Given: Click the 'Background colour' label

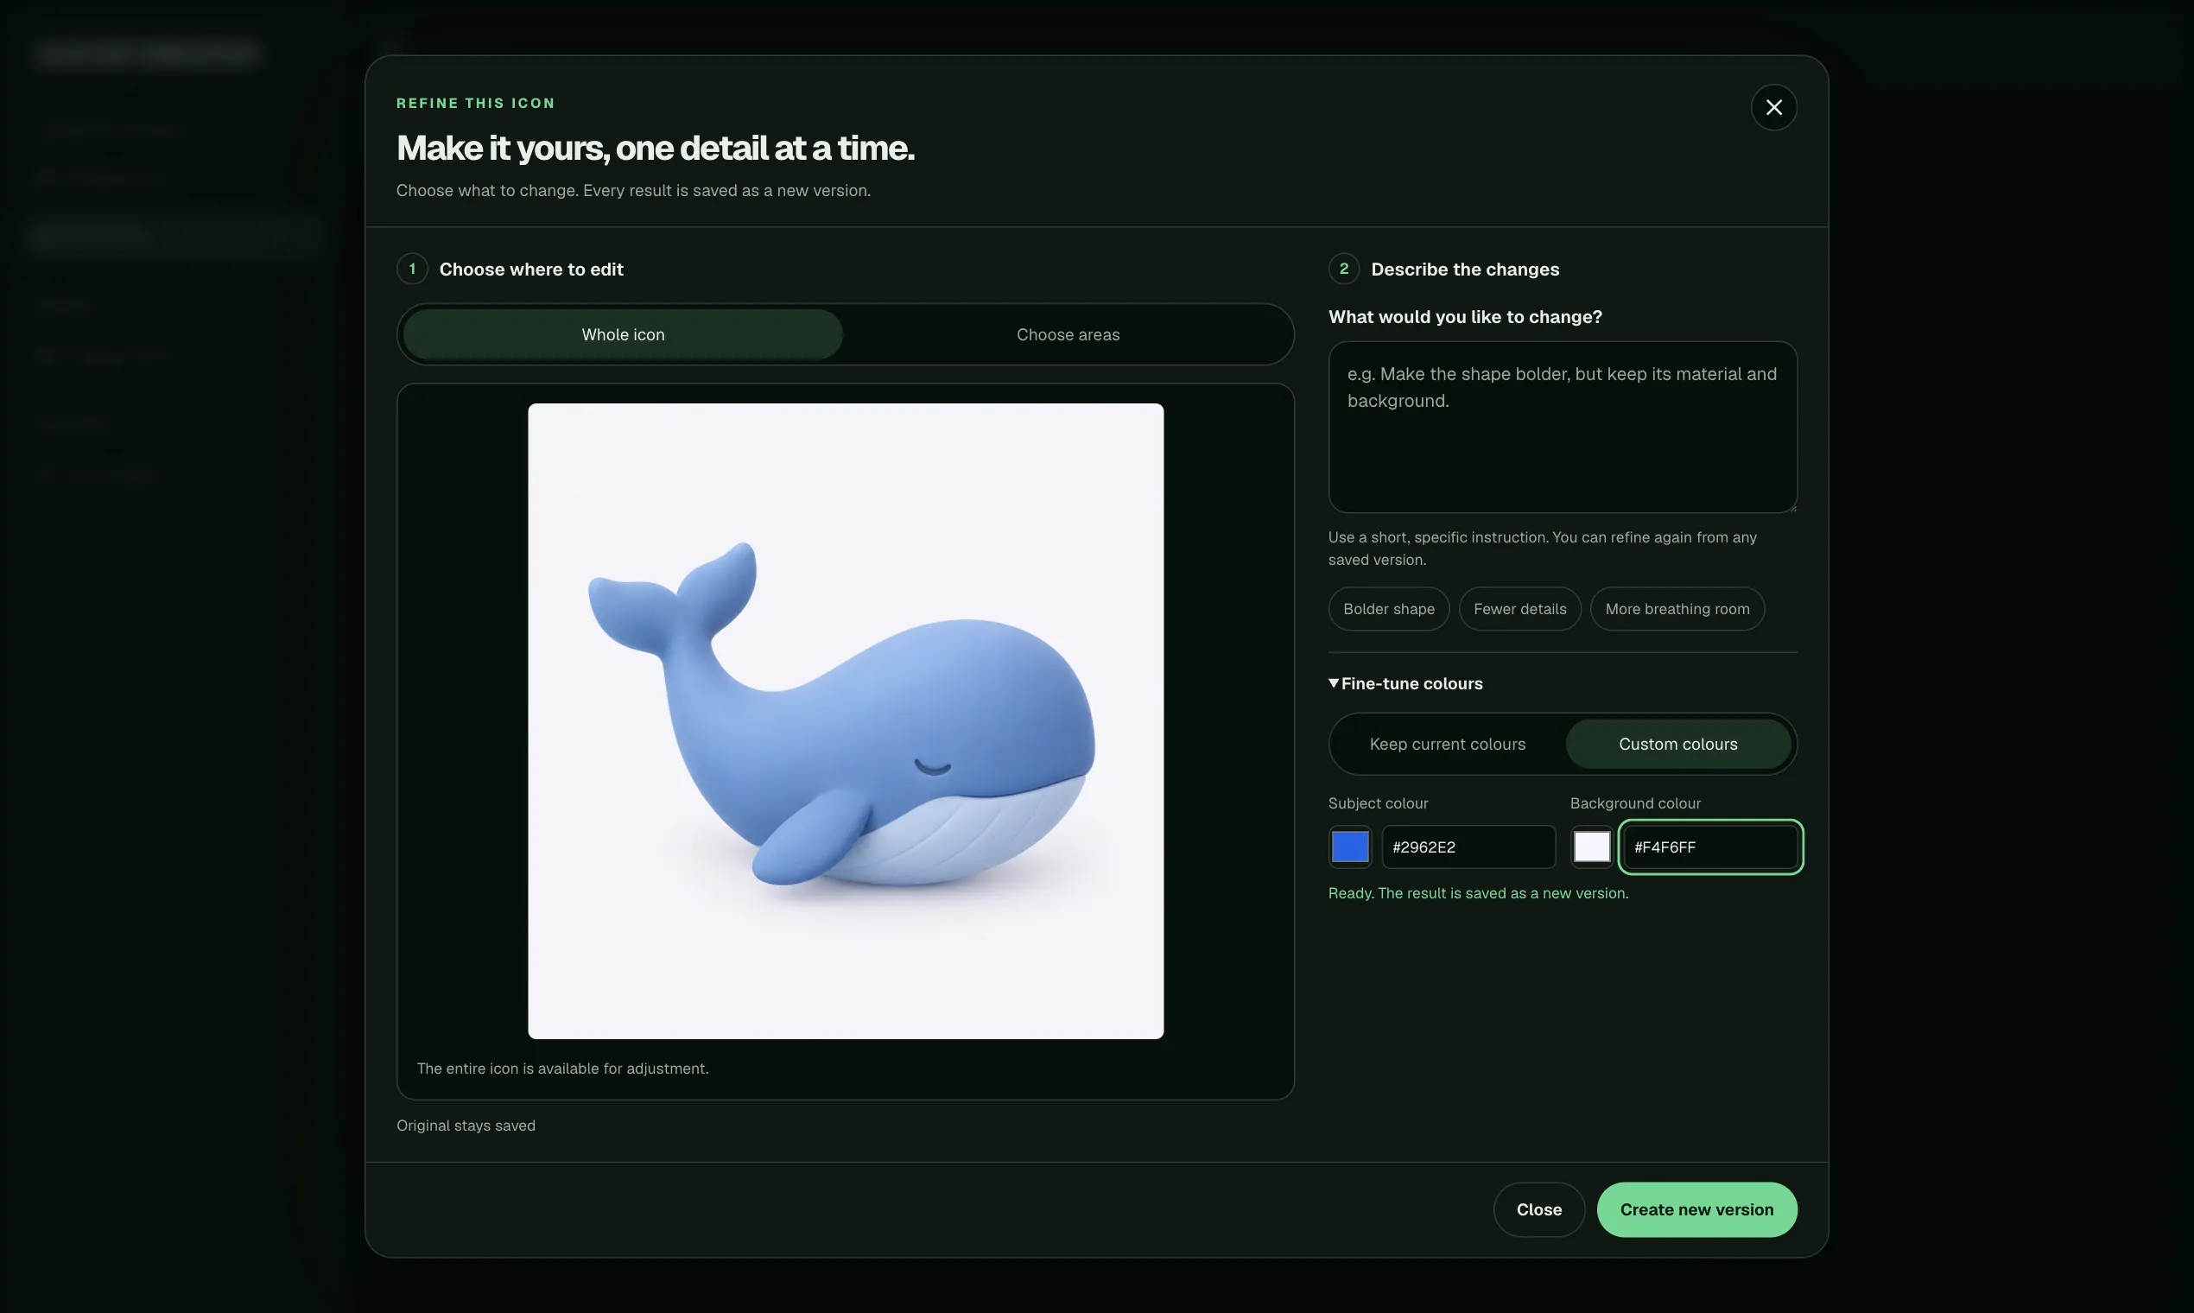Looking at the screenshot, I should click(x=1635, y=803).
